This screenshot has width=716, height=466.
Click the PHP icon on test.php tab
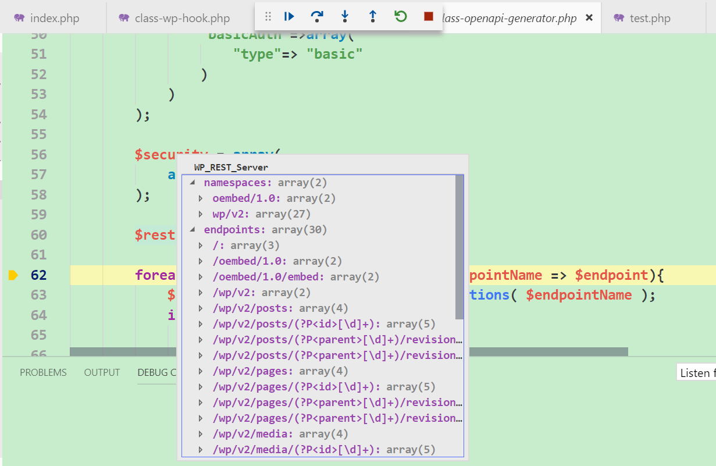tap(619, 18)
